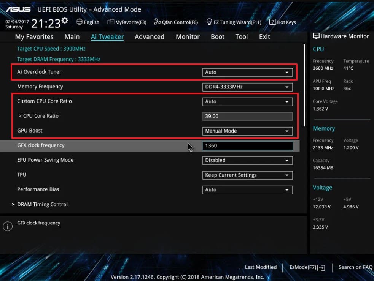Click the CPU temperature 41°C value
374x281 pixels.
click(x=348, y=68)
